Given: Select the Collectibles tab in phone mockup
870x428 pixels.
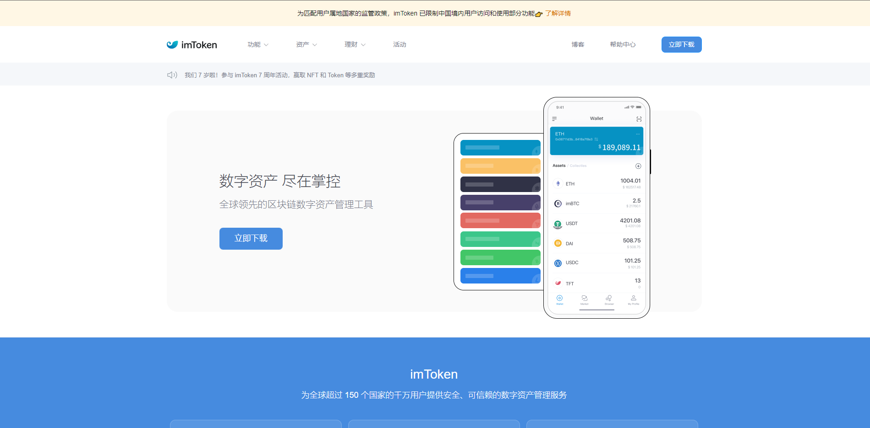Looking at the screenshot, I should point(578,166).
